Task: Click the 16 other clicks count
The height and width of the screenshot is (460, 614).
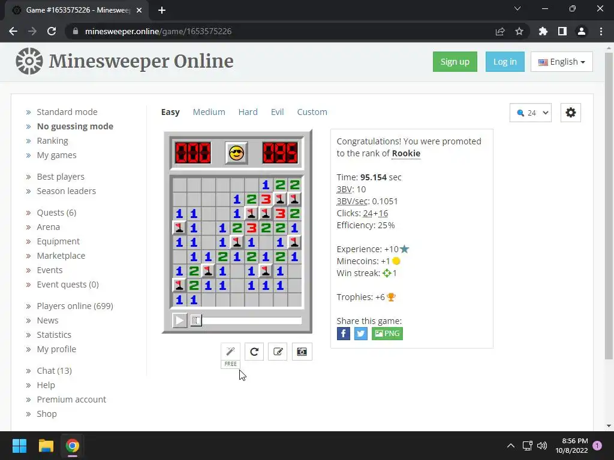Action: 383,214
